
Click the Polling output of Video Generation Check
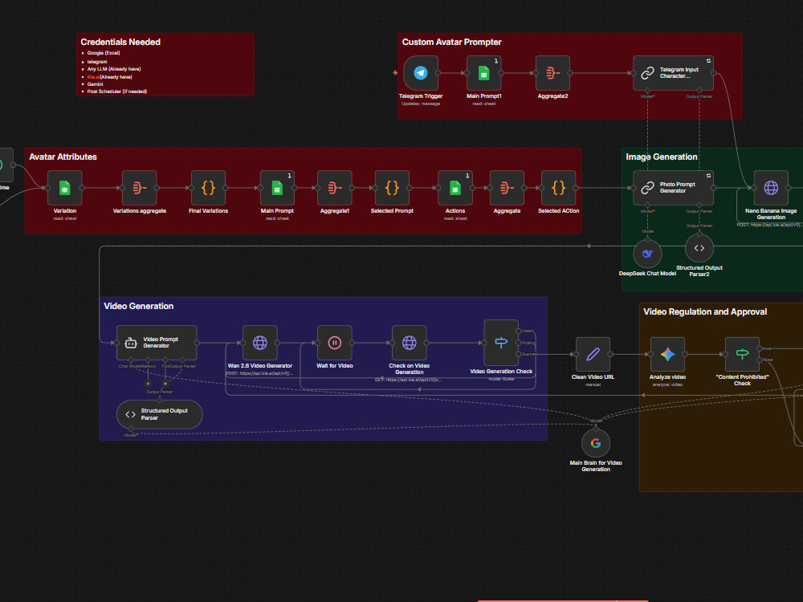point(519,343)
